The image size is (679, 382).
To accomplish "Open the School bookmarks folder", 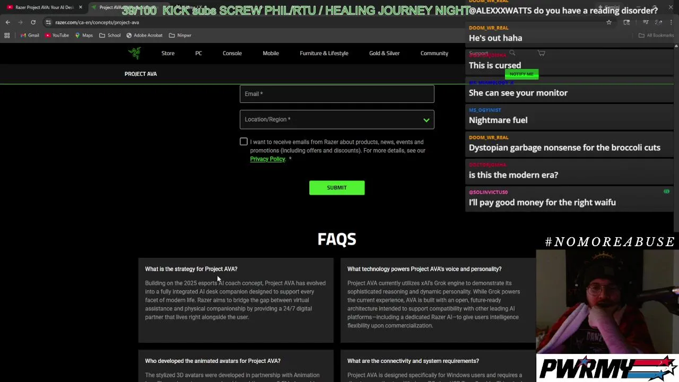I will coord(110,36).
